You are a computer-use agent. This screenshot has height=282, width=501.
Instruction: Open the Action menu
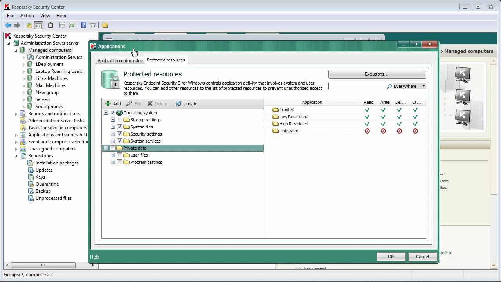[27, 16]
